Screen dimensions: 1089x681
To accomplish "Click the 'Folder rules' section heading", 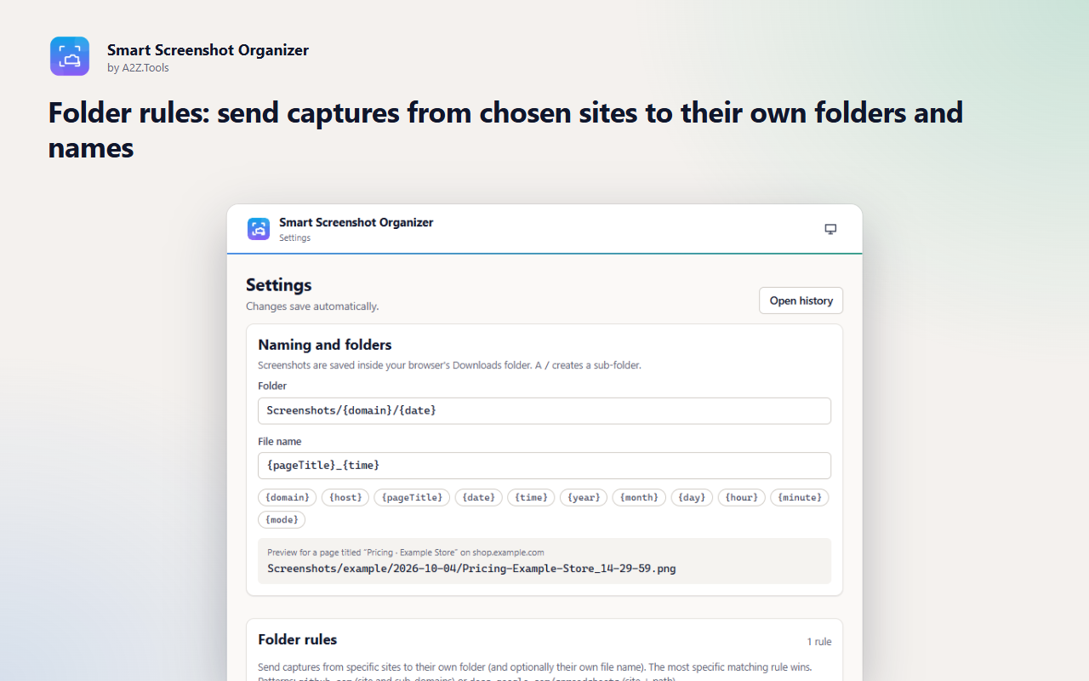I will 298,639.
